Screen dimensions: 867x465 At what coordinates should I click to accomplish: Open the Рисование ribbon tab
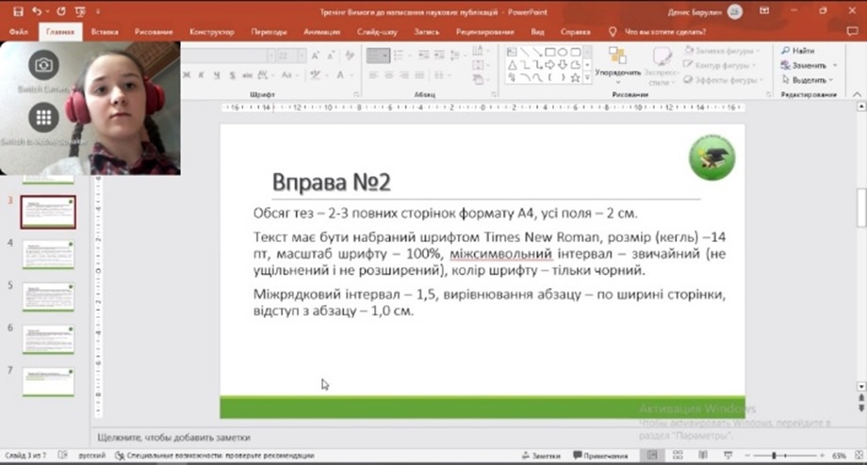[154, 31]
